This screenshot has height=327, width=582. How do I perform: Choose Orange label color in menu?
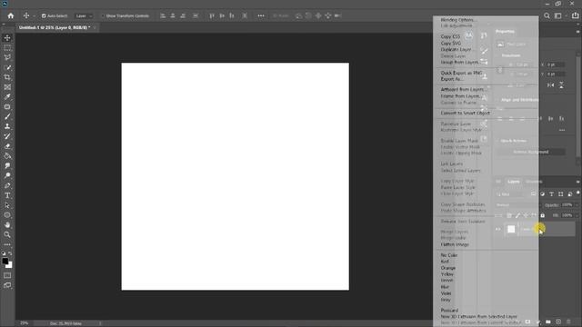tap(448, 268)
